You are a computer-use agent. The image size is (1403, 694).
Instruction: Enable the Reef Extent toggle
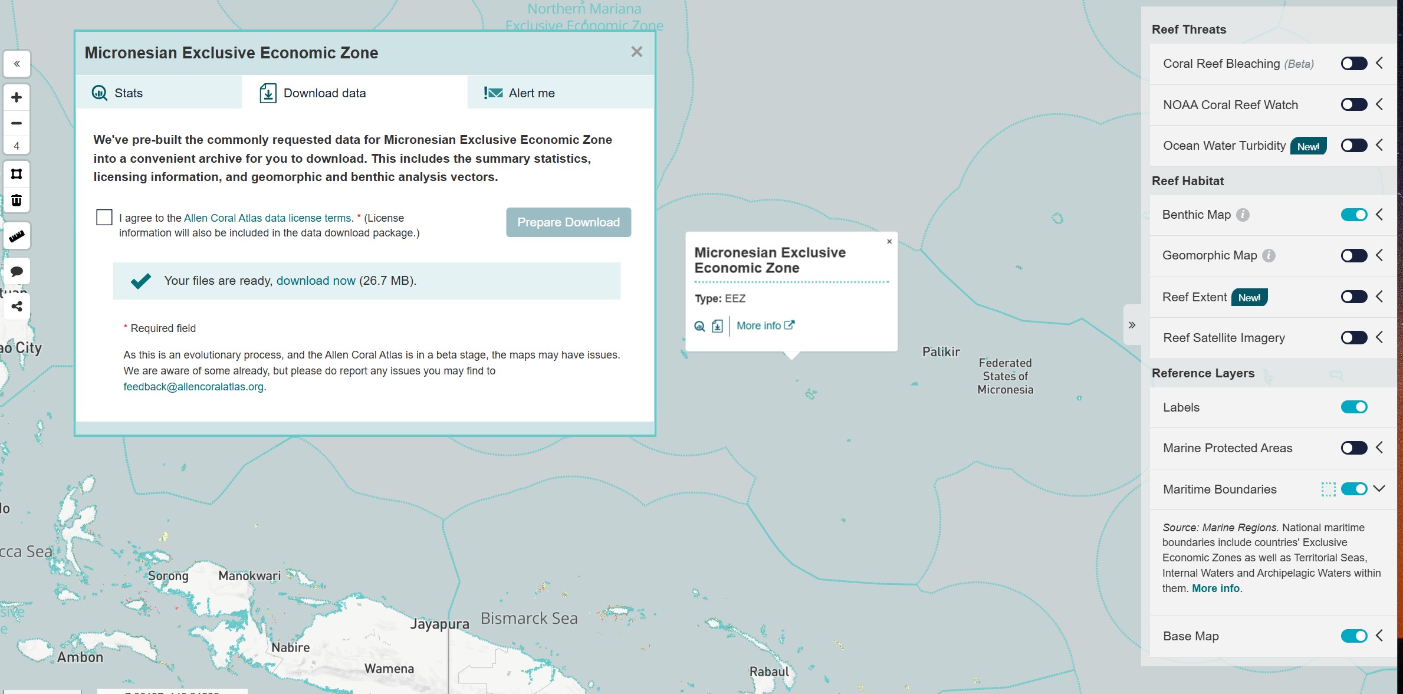click(1353, 297)
